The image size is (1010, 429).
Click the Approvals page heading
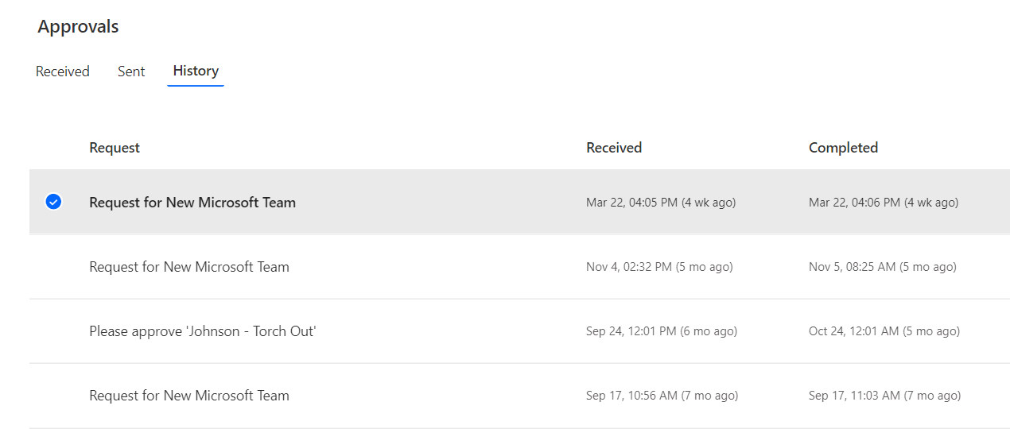(79, 26)
